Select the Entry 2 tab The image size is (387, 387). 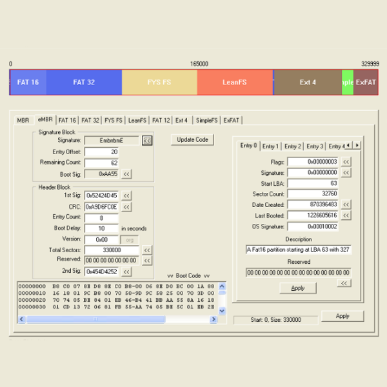click(x=293, y=146)
